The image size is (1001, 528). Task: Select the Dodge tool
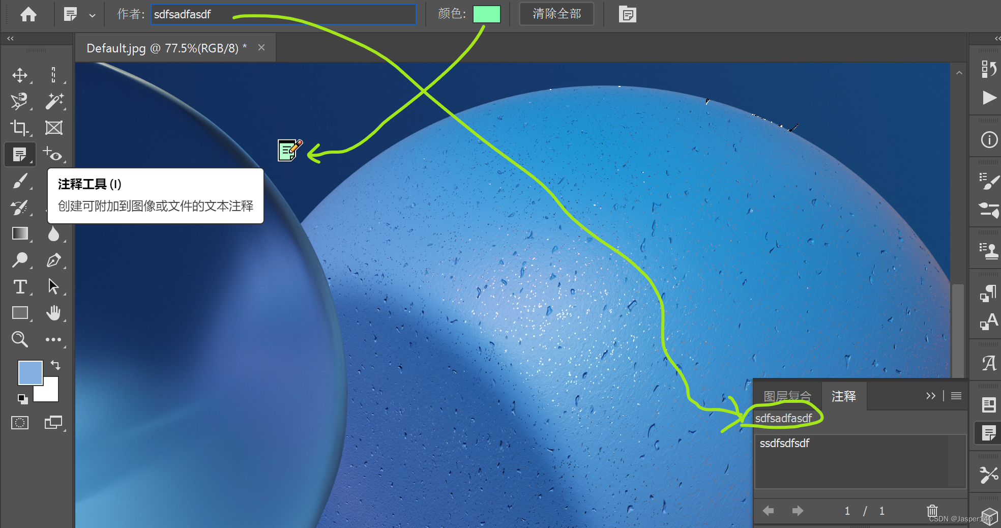20,260
